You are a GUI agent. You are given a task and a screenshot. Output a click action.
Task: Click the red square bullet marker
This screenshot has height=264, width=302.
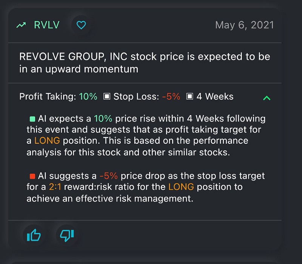pos(32,176)
